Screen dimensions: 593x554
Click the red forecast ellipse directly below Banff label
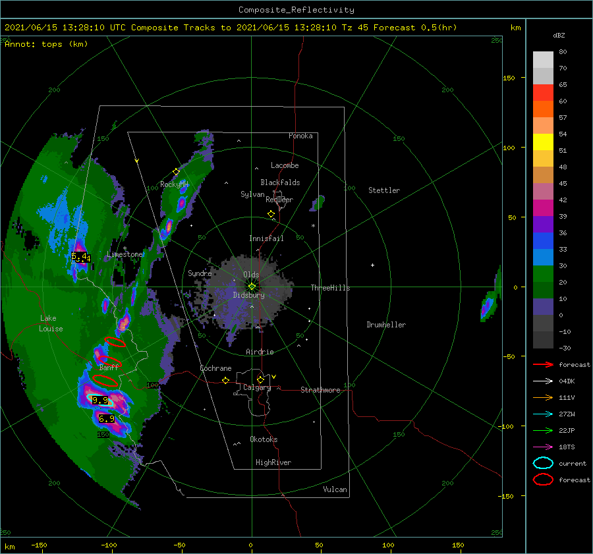pos(105,381)
